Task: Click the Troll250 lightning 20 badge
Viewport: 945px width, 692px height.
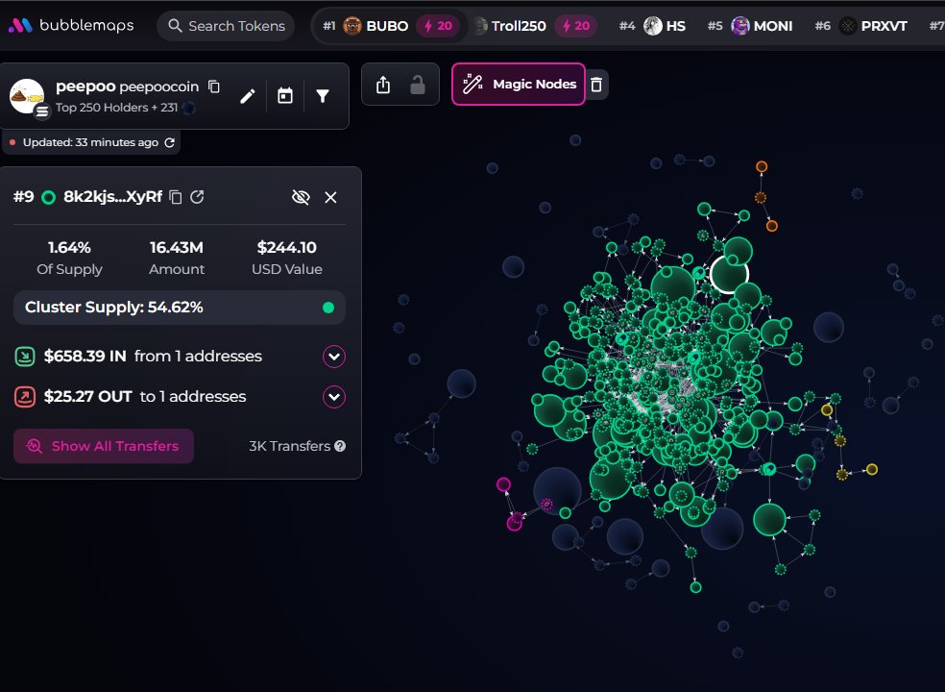Action: (575, 26)
